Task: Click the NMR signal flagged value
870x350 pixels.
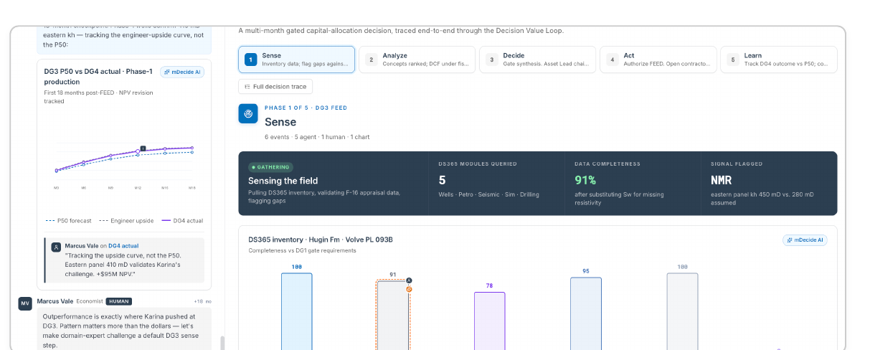Action: (722, 180)
